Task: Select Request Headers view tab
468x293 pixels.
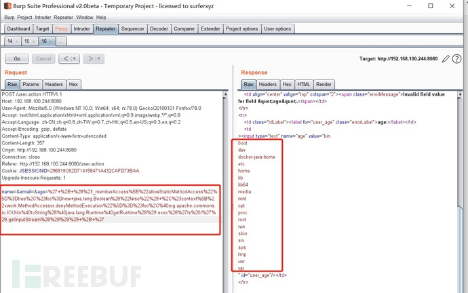Action: click(54, 84)
